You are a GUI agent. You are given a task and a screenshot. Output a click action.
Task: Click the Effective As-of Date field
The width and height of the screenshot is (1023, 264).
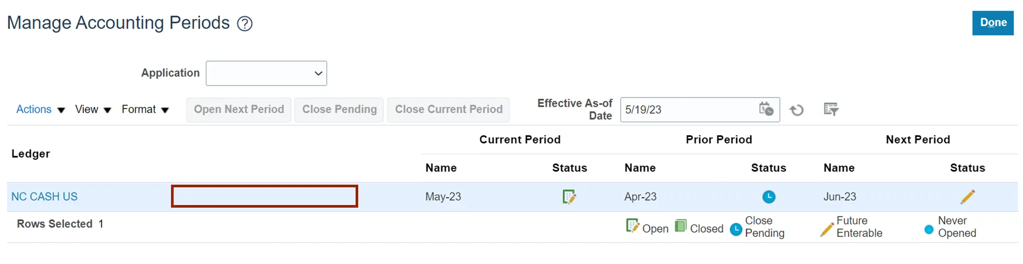(687, 110)
